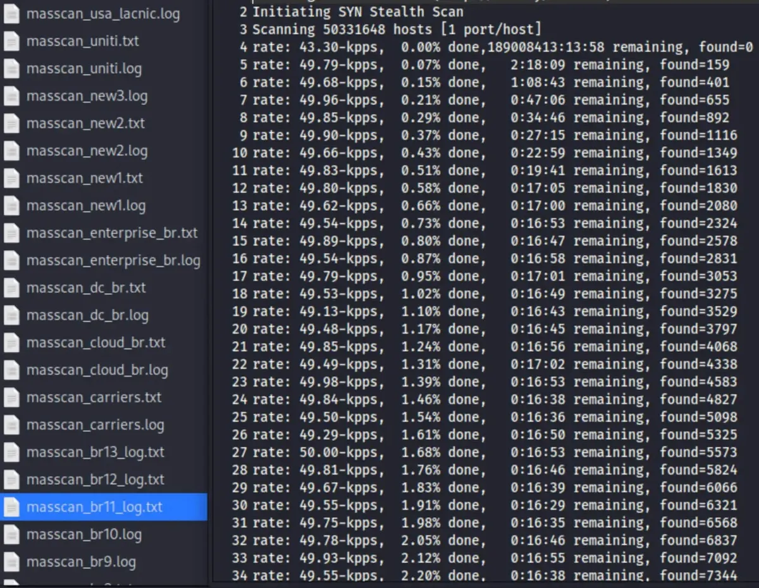Image resolution: width=759 pixels, height=588 pixels.
Task: Click the document icon next to masscan_dc_br.txt
Action: point(12,288)
